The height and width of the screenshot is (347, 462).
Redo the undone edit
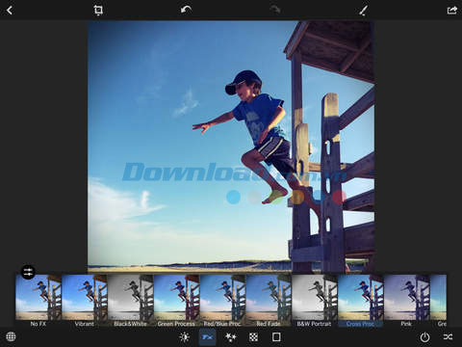coord(275,10)
